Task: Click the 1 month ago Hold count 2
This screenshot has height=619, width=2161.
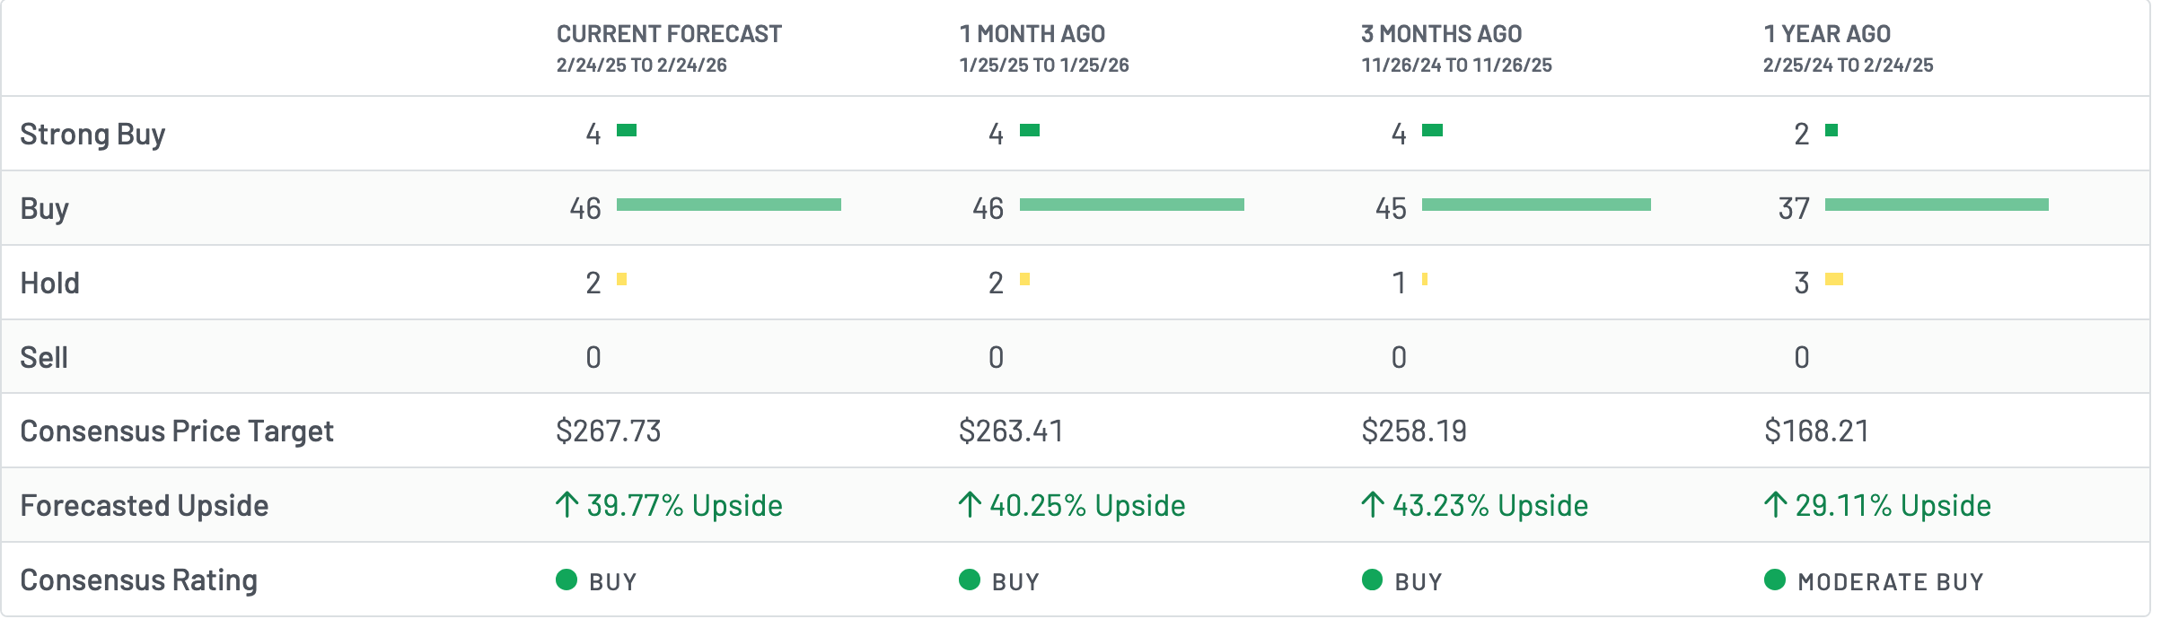Action: pyautogui.click(x=997, y=283)
